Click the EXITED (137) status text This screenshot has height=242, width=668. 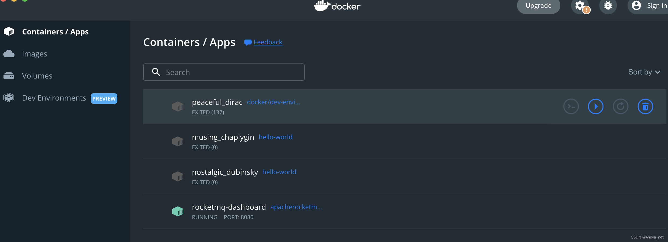pos(208,112)
